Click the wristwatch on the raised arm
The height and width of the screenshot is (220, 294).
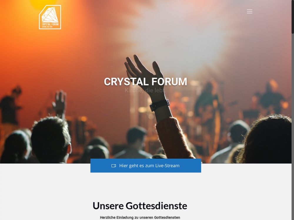pyautogui.click(x=160, y=105)
